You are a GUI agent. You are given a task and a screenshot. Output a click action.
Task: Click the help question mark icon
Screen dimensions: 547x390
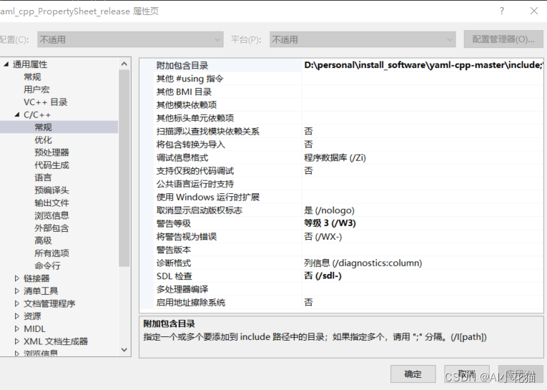[x=502, y=11]
